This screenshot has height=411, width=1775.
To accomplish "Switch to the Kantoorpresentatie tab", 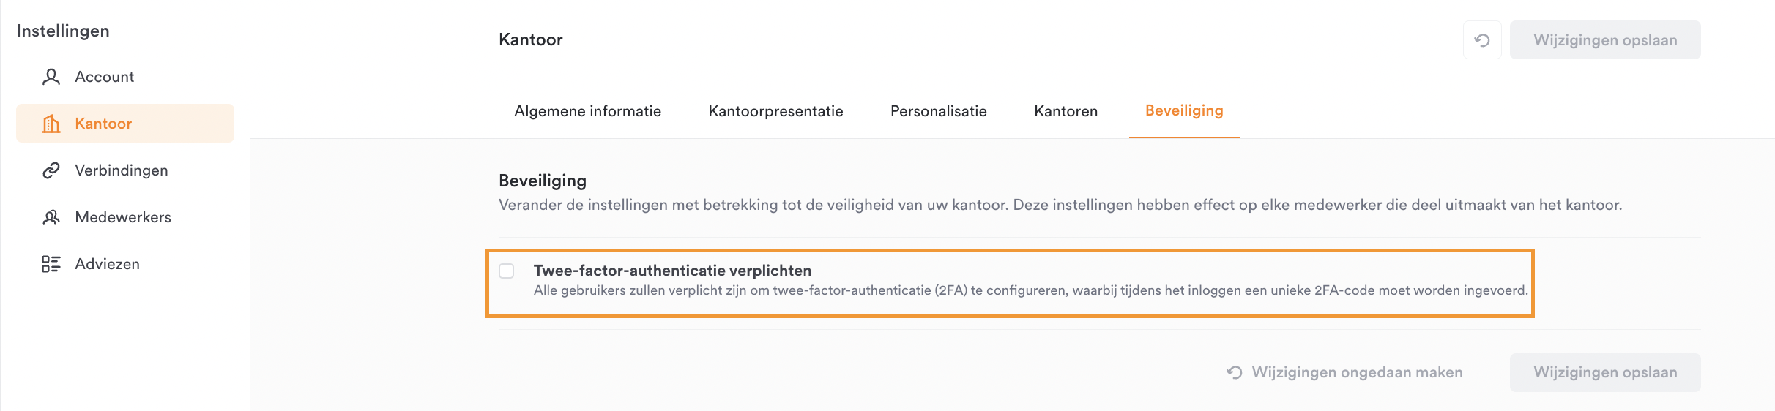I will click(x=775, y=111).
